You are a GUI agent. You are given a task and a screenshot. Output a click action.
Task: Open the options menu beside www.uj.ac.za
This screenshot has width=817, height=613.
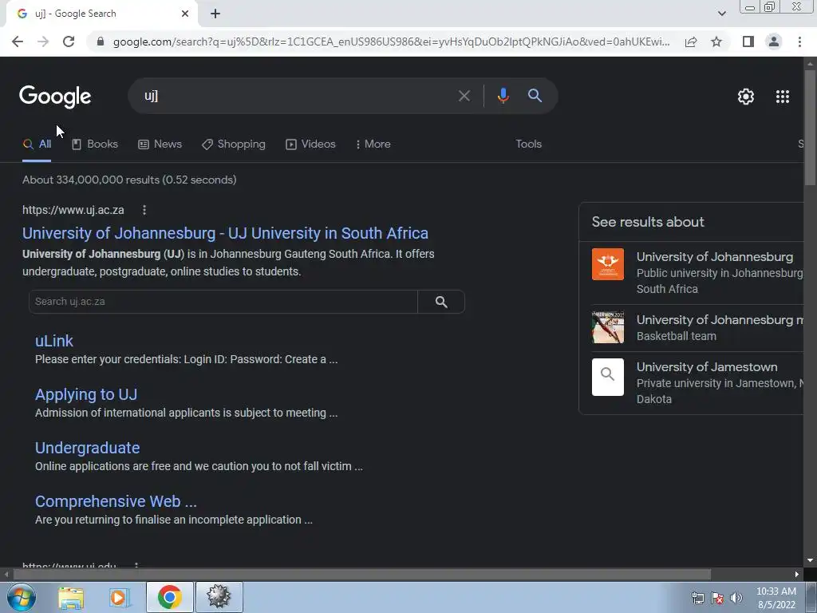coord(144,210)
